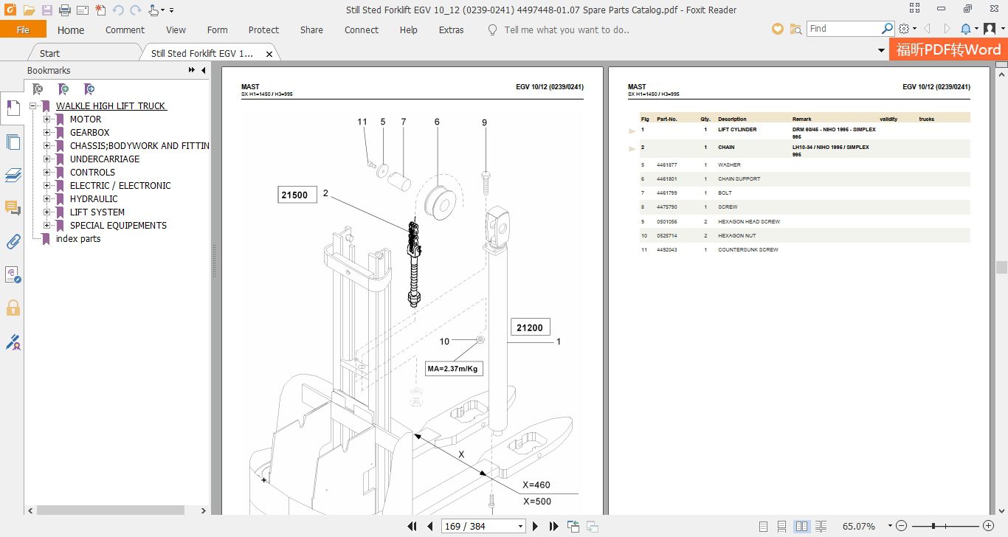Viewport: 1008px width, 537px height.
Task: Print the document from the quick access toolbar
Action: click(x=65, y=10)
